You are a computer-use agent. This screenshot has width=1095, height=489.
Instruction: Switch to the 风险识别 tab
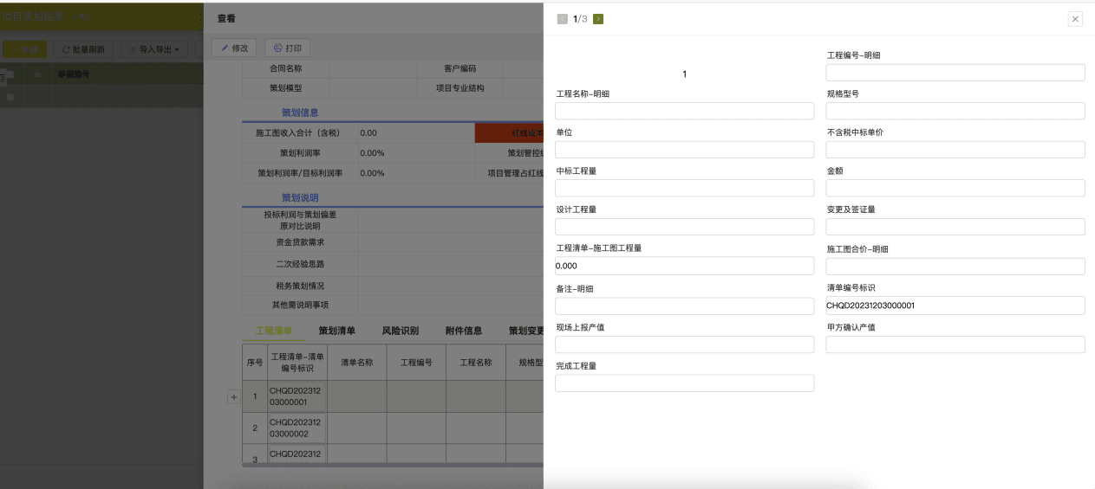pyautogui.click(x=401, y=331)
